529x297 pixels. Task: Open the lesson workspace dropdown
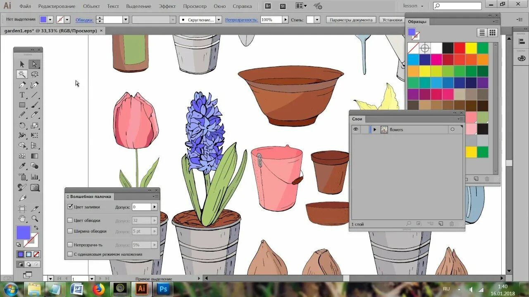pyautogui.click(x=413, y=6)
